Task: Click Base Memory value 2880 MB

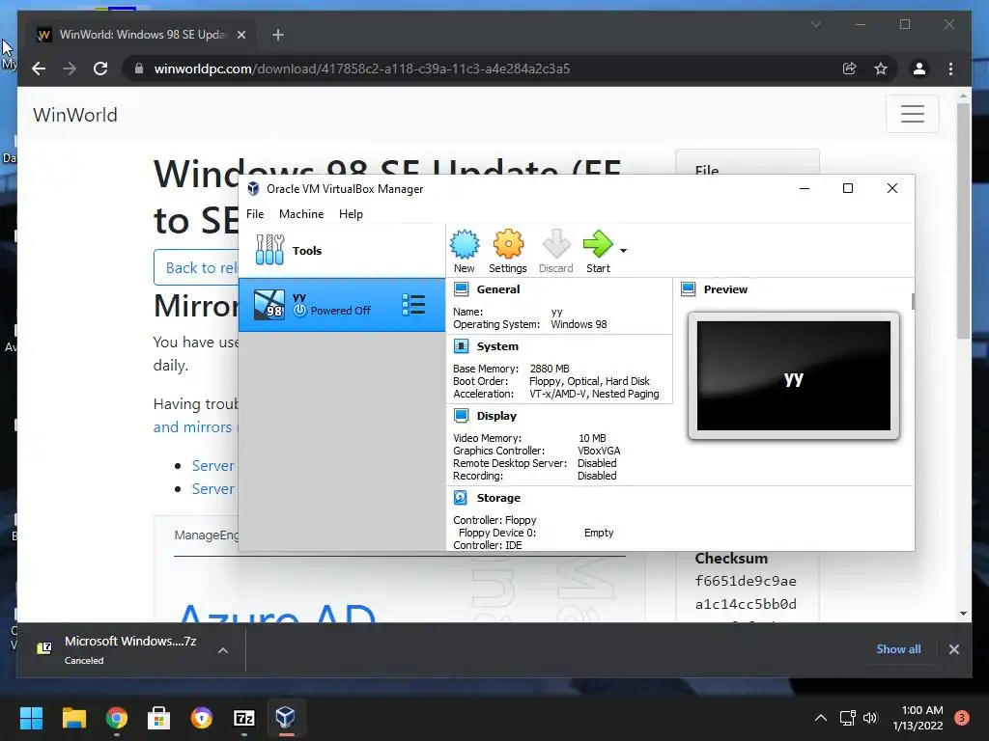Action: [x=550, y=369]
